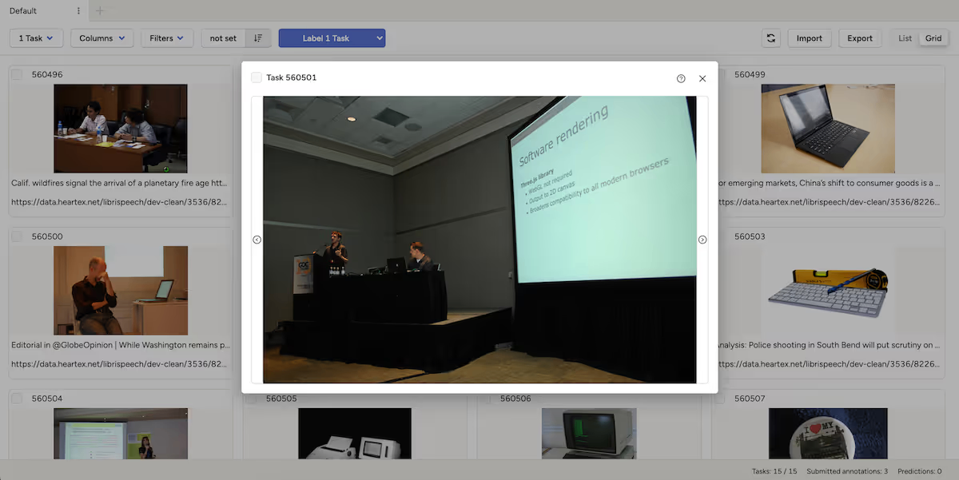Click the Predictions: 0 status
The height and width of the screenshot is (480, 959).
(x=920, y=471)
